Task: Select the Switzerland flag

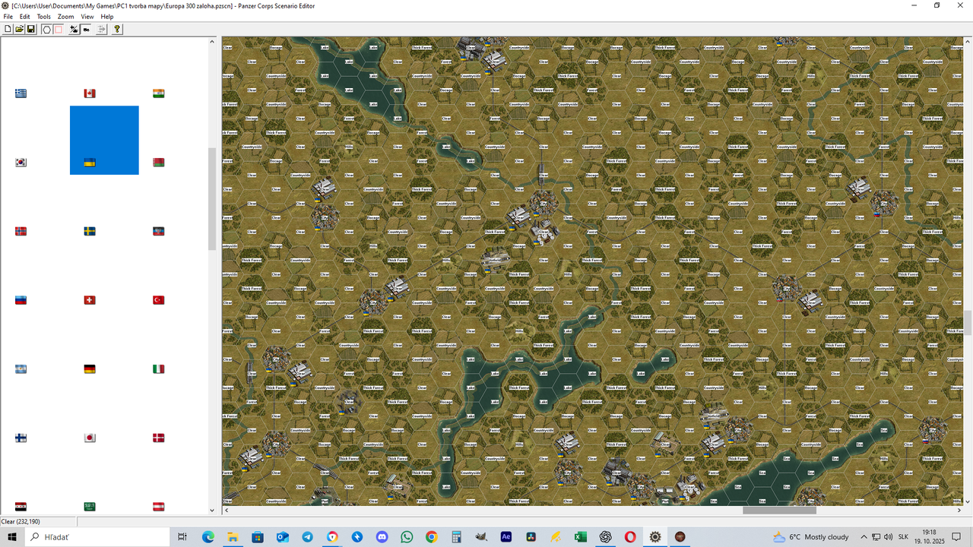Action: coord(90,300)
